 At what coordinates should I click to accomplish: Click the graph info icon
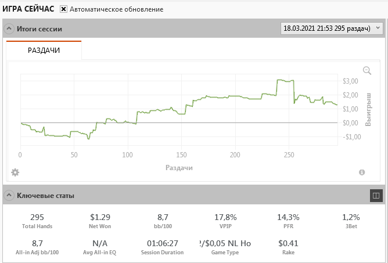[362, 172]
